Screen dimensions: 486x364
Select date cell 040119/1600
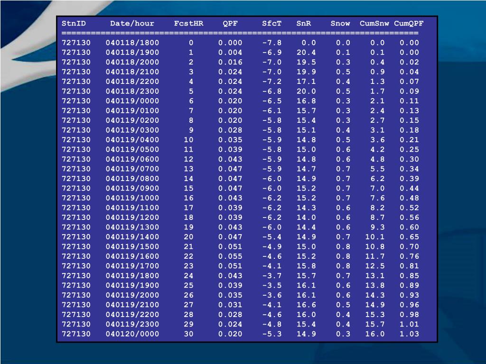coord(132,256)
